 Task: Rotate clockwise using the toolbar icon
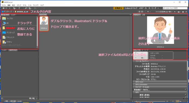[x=42, y=8]
